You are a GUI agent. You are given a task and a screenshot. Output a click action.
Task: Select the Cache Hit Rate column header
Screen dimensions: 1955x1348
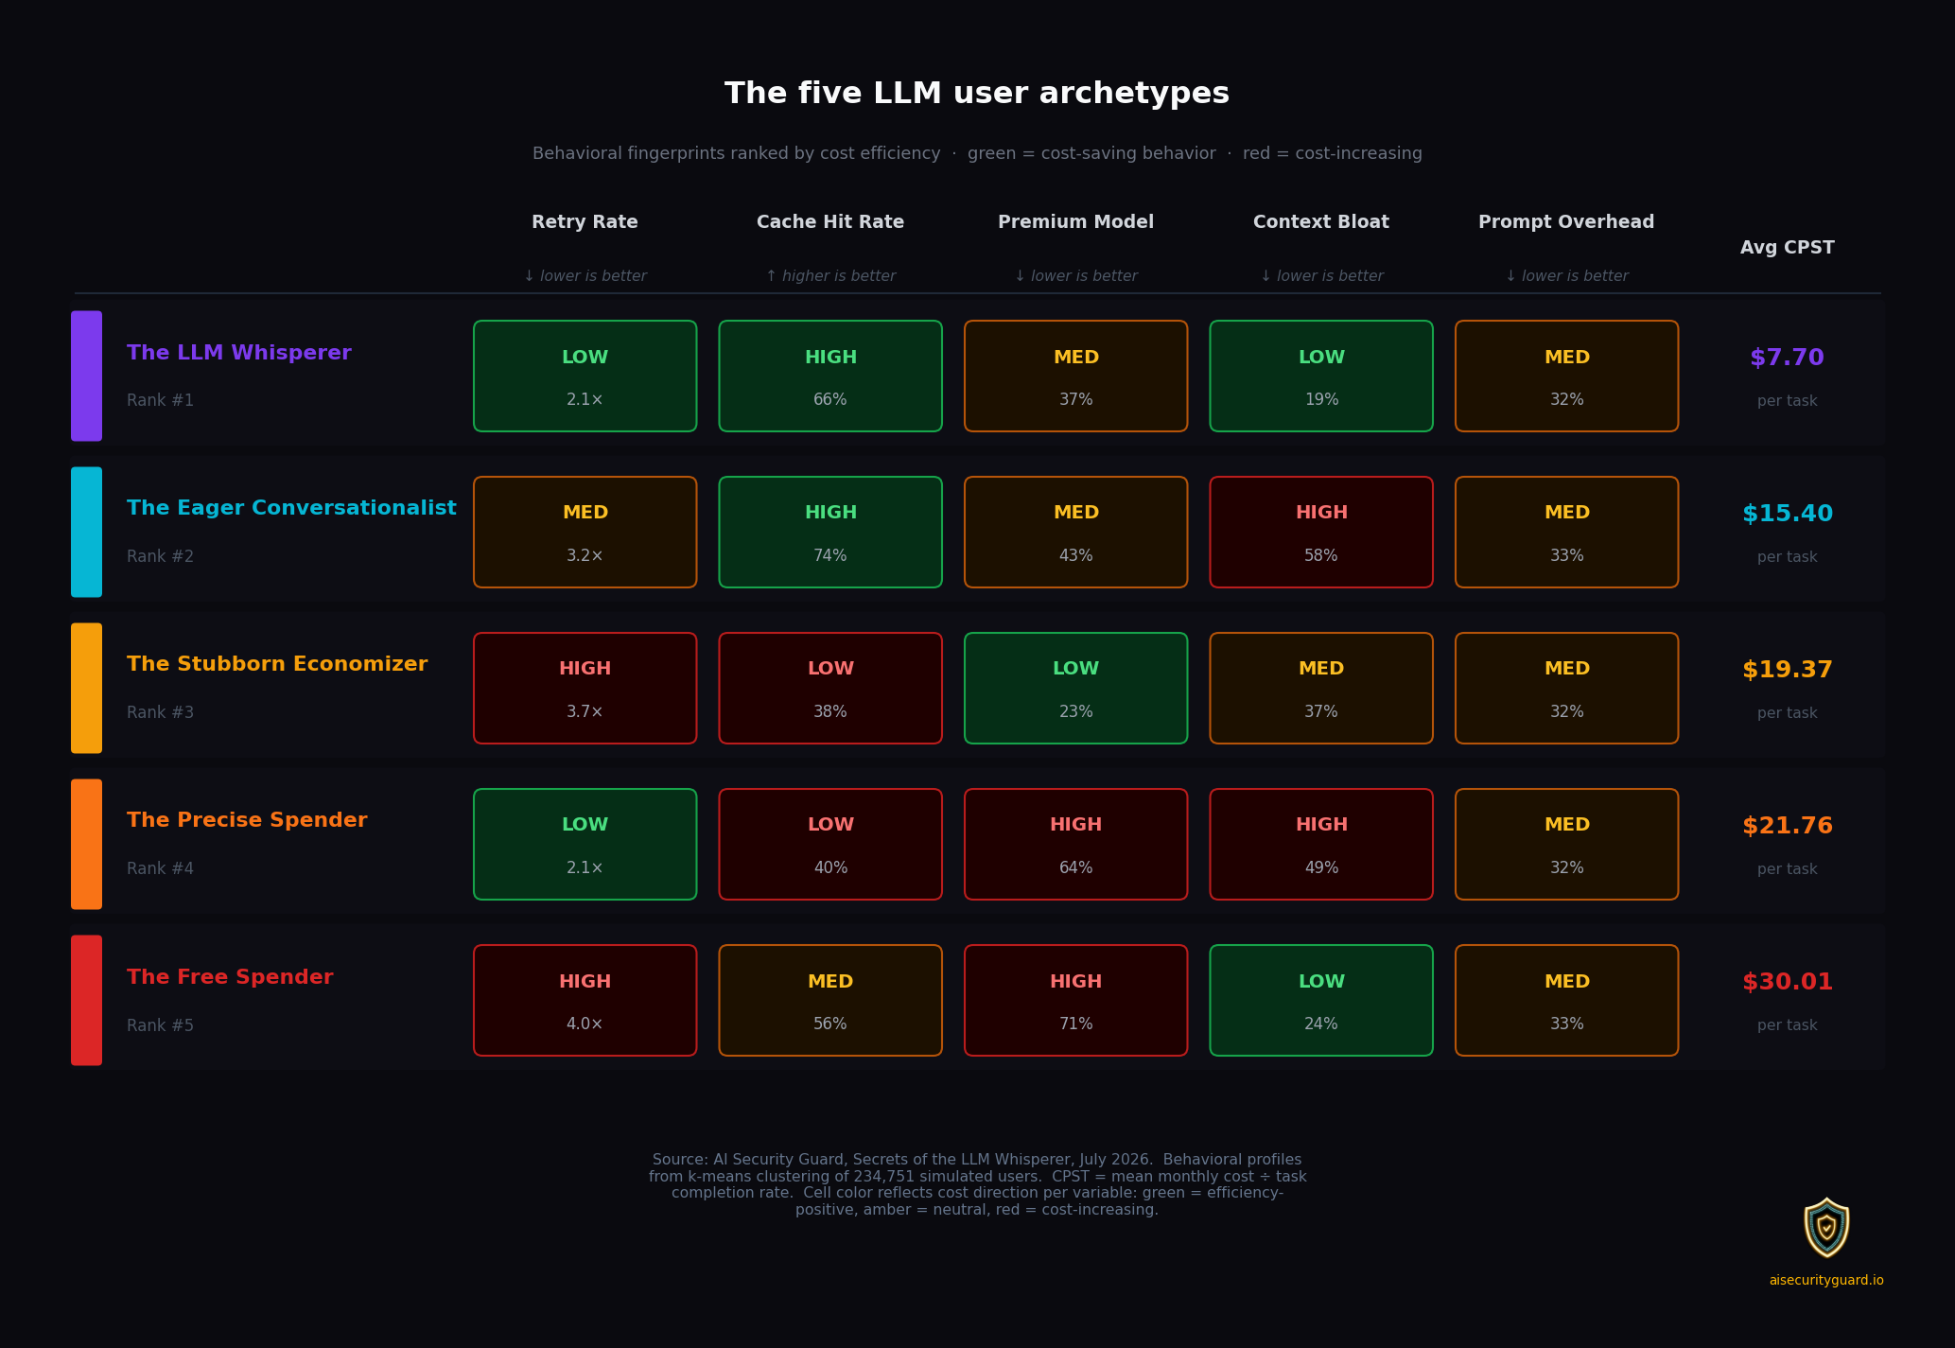pyautogui.click(x=830, y=222)
